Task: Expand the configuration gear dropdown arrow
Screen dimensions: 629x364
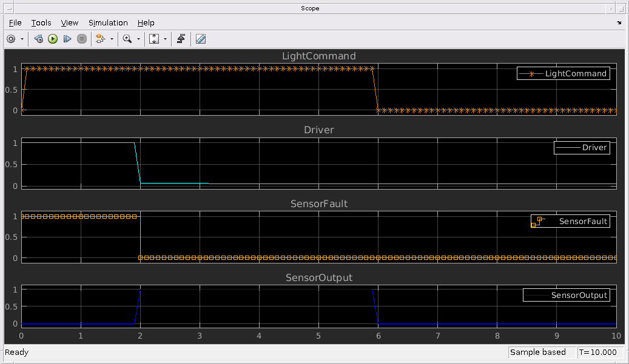Action: pyautogui.click(x=22, y=39)
